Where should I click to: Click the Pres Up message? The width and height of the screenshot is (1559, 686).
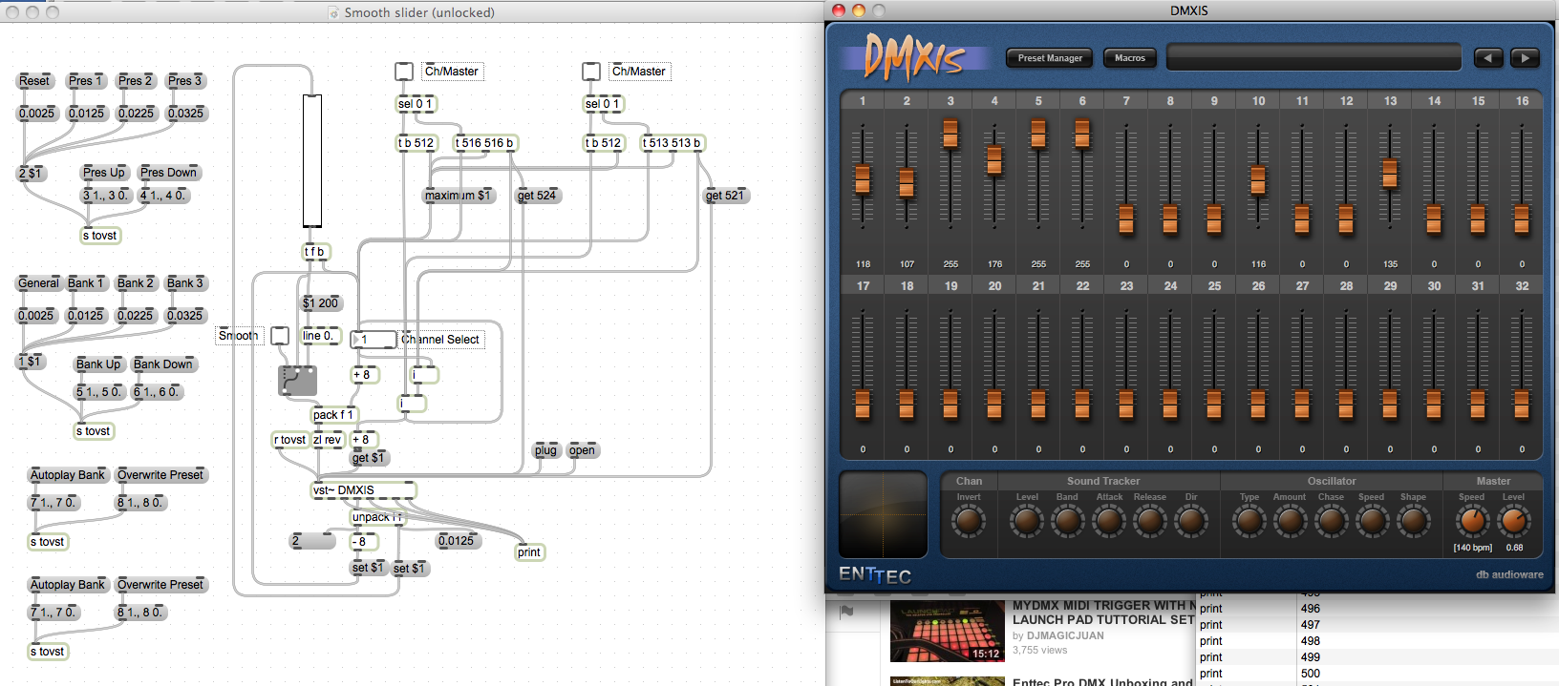click(x=104, y=173)
